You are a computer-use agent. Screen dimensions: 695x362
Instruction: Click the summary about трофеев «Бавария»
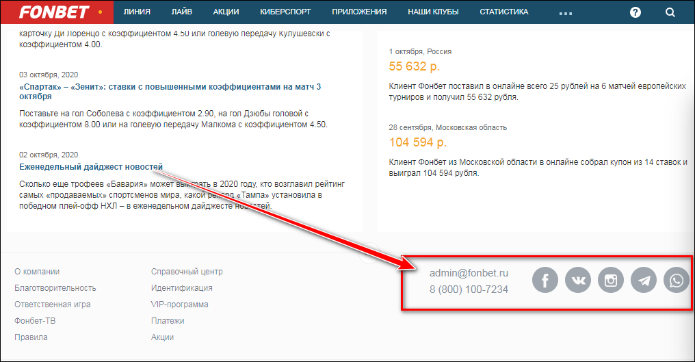[182, 195]
